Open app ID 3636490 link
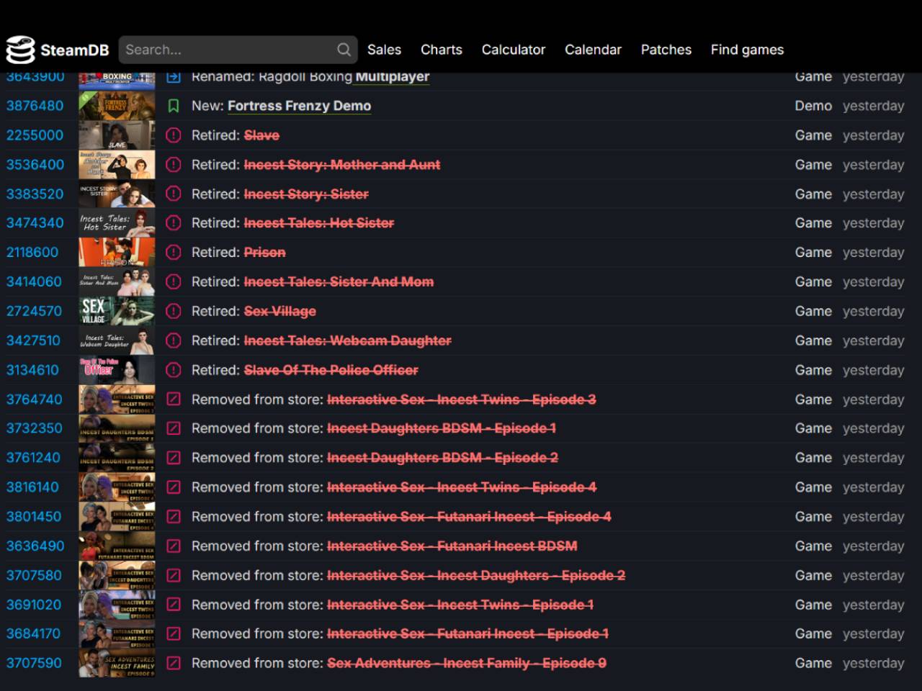Viewport: 922px width, 691px height. 35,546
